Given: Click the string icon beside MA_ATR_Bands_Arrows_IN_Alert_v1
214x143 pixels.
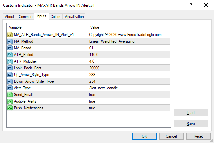Looking at the screenshot, I should [x=10, y=35].
